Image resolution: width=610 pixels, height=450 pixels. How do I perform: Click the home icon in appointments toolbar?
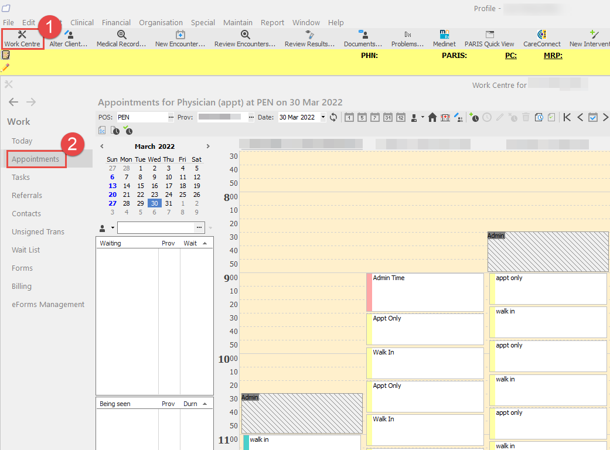(432, 117)
